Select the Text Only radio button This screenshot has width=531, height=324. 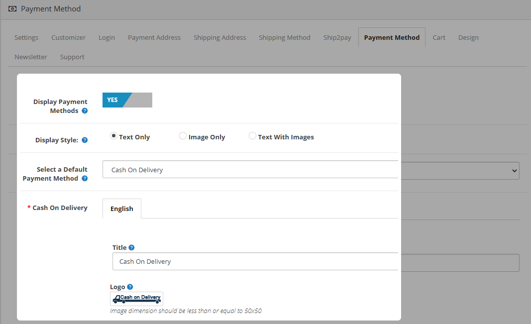(x=113, y=136)
